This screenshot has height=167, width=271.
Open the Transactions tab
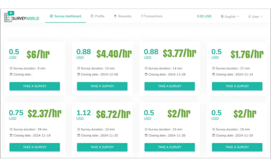(x=152, y=16)
